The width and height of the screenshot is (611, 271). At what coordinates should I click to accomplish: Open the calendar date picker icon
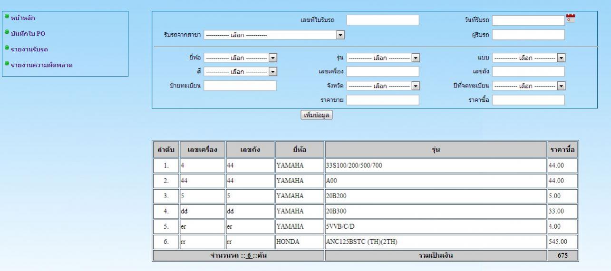click(571, 18)
